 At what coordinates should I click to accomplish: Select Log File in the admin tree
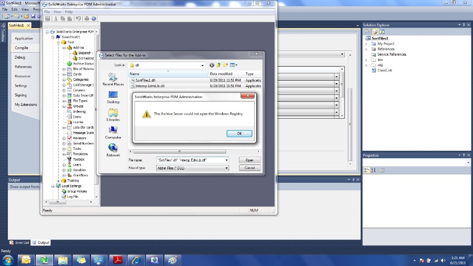point(72,197)
